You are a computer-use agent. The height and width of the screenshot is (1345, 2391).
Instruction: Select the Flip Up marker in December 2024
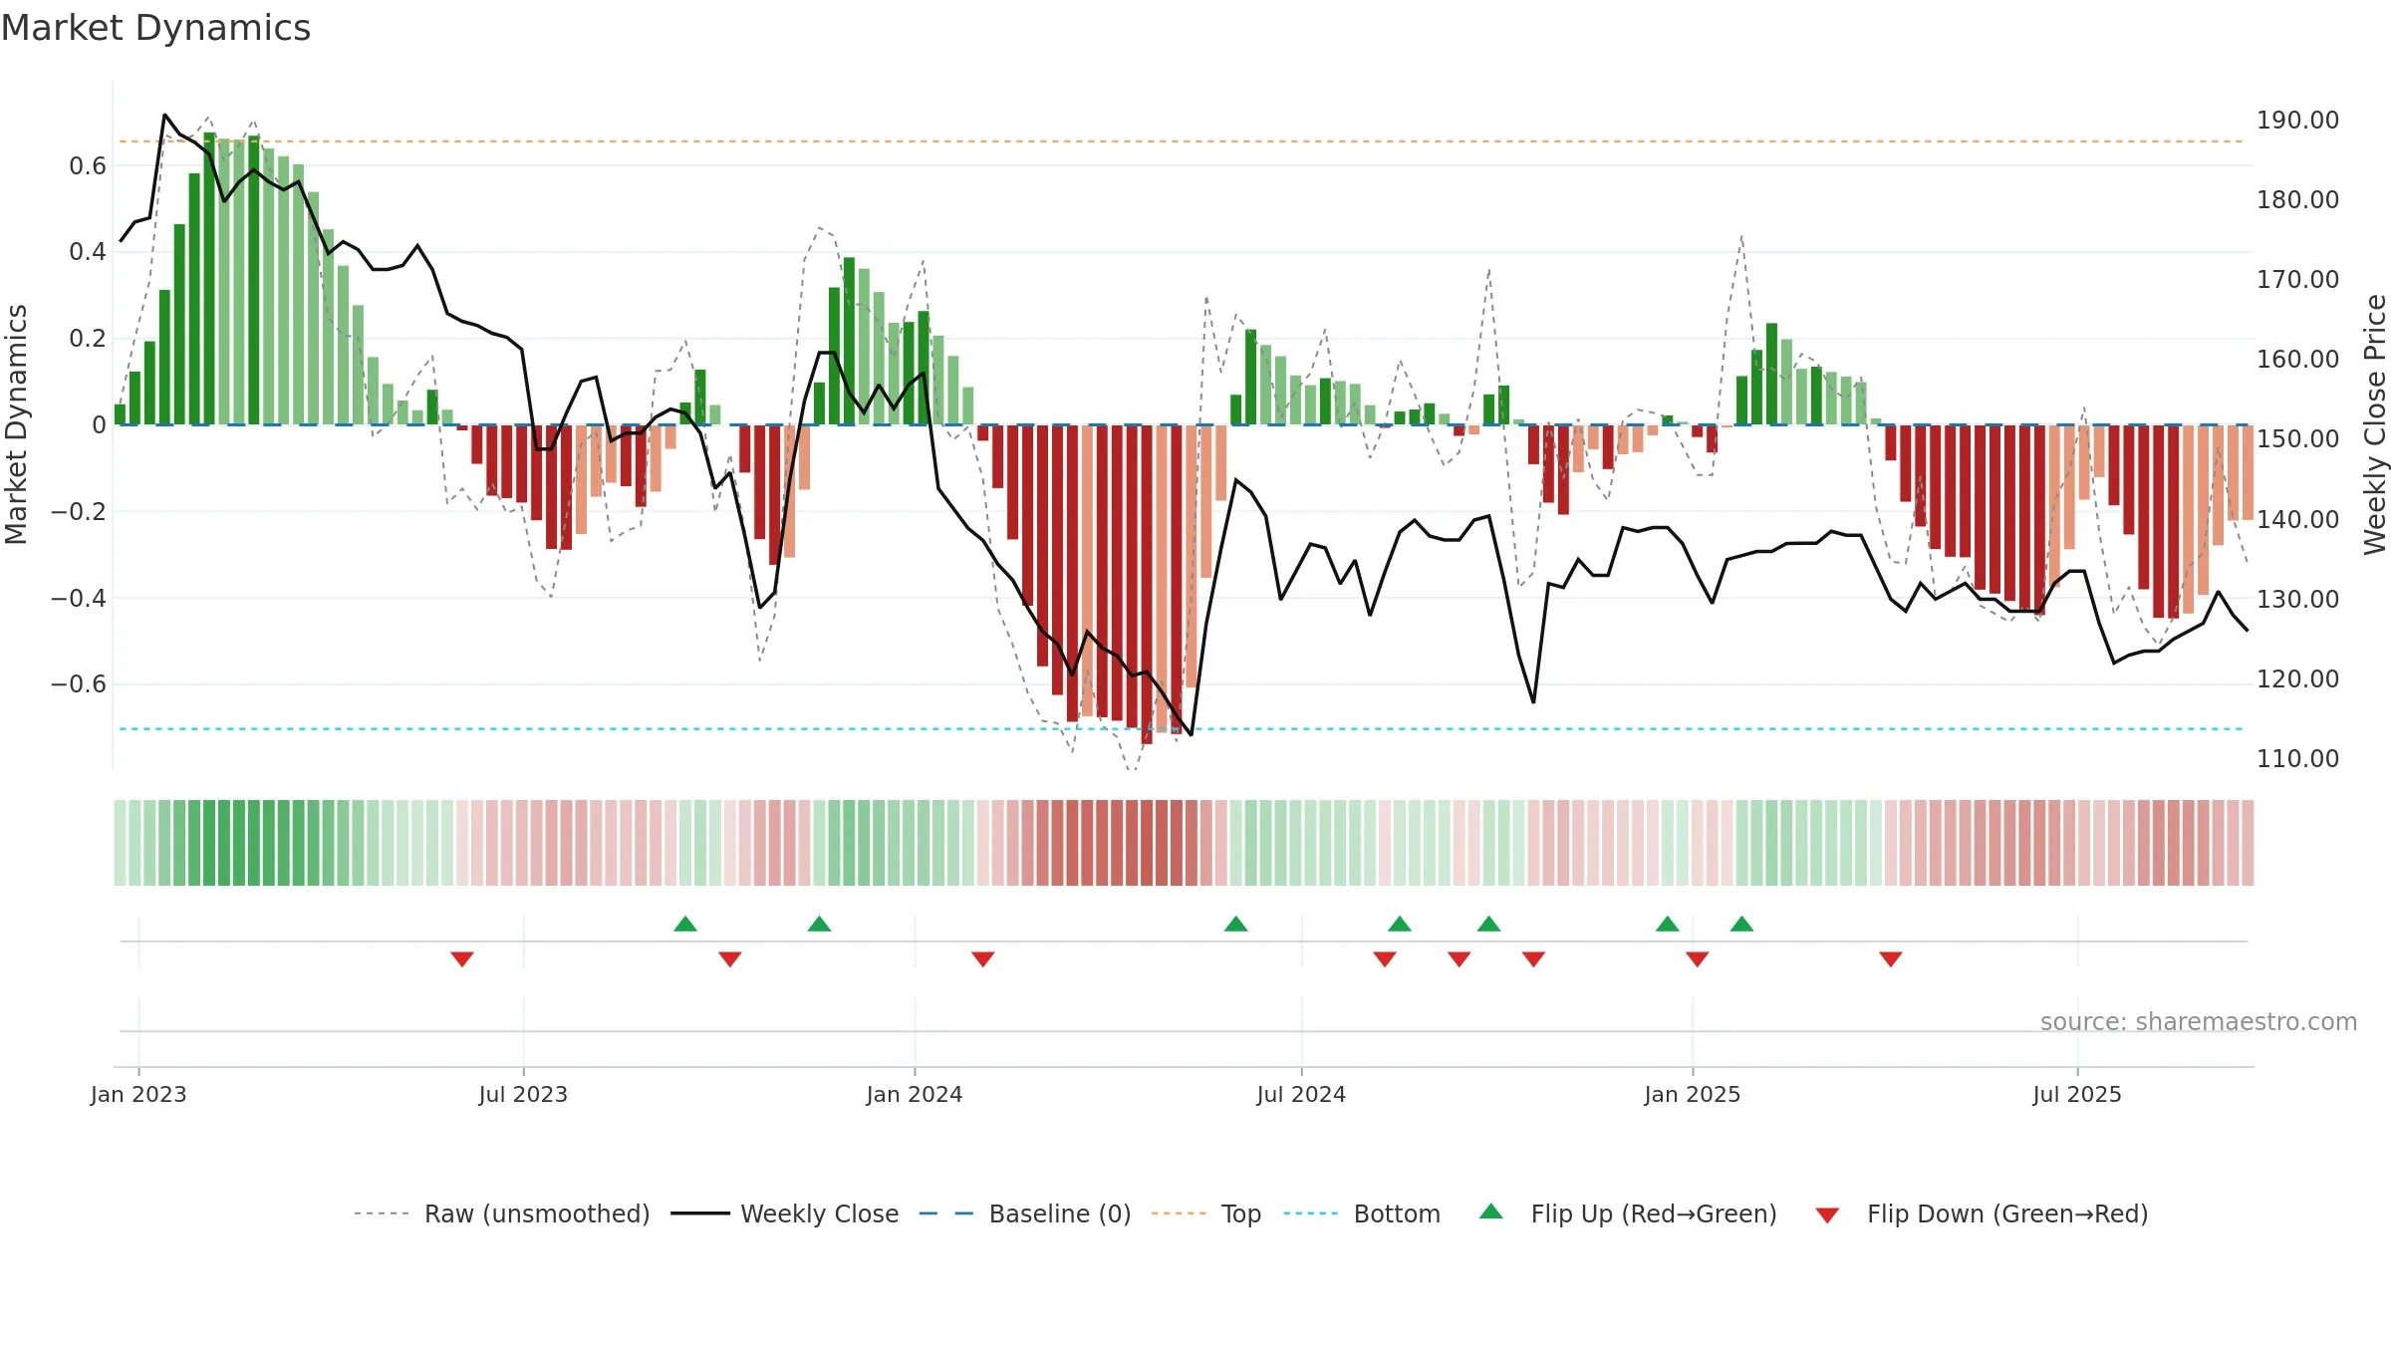coord(1668,924)
